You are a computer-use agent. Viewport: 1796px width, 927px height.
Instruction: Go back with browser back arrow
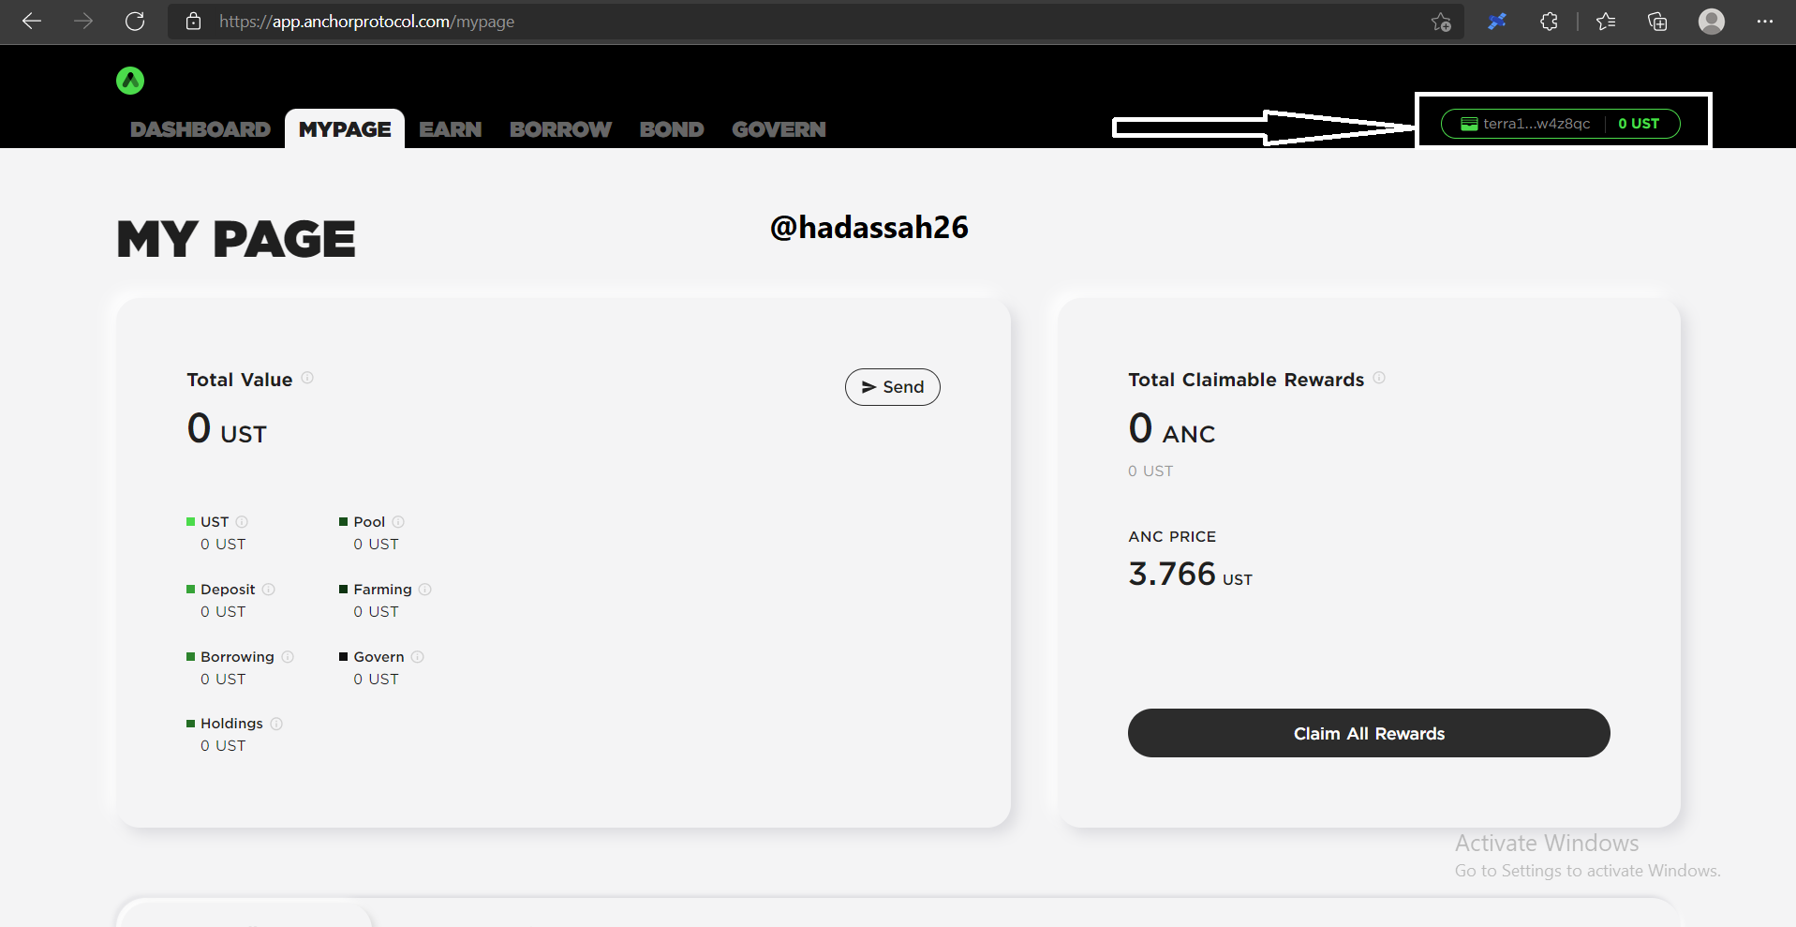pos(32,21)
